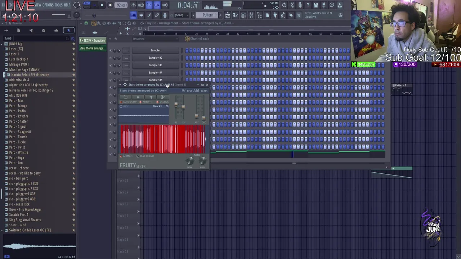Screen dimensions: 461x259
Task: Open the Piano roll view icon
Action: click(236, 15)
